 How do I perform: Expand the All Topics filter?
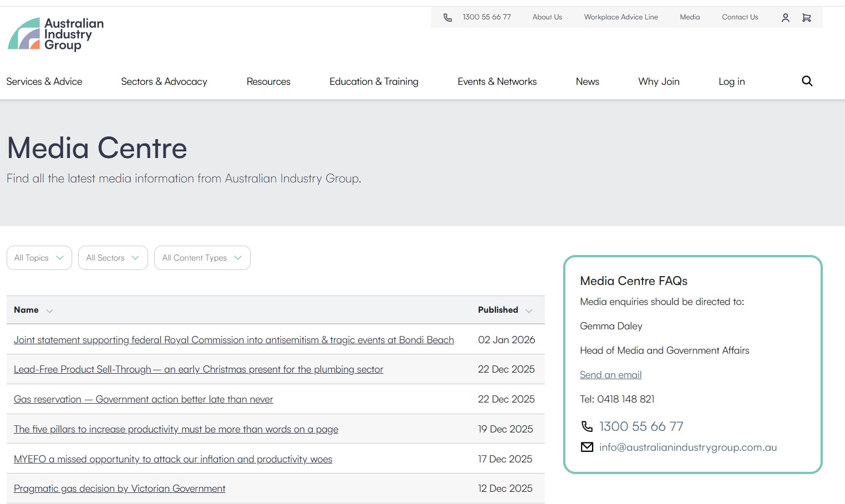pyautogui.click(x=39, y=258)
